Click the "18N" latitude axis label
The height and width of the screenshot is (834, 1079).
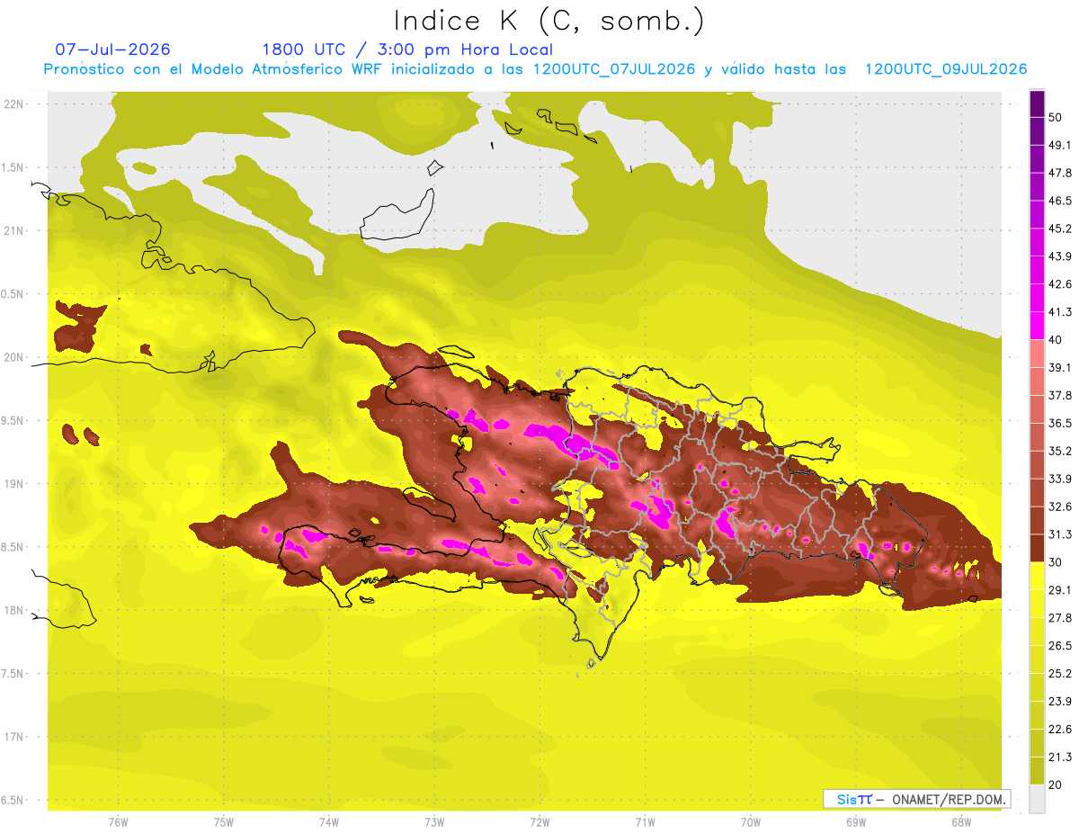(14, 610)
